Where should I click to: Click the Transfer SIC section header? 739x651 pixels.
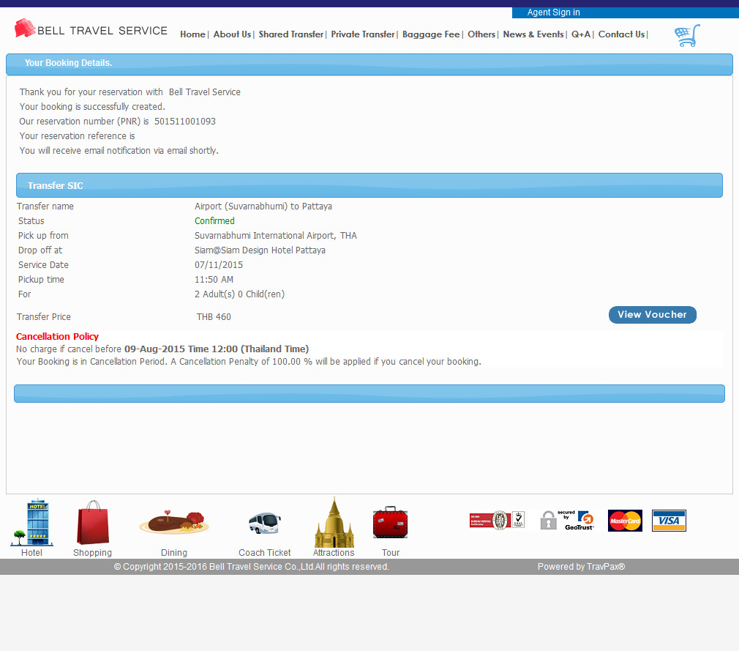click(x=369, y=185)
